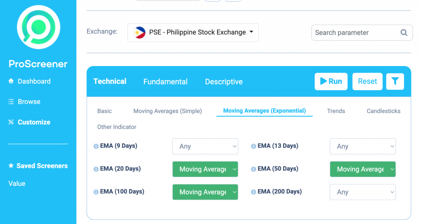
Task: Open the Candlesticks subtab
Action: pyautogui.click(x=384, y=111)
